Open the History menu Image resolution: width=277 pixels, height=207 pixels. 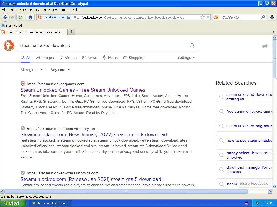coord(34,10)
